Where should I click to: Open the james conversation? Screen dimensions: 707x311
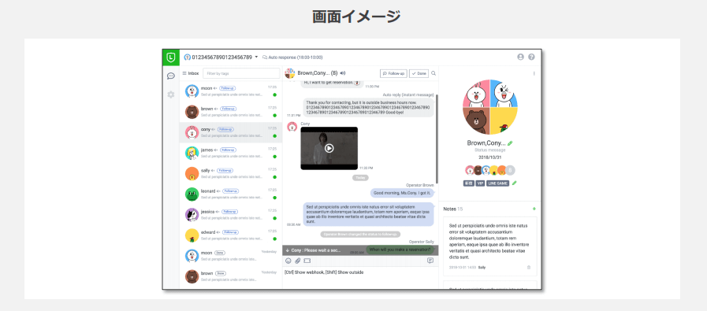tap(231, 154)
